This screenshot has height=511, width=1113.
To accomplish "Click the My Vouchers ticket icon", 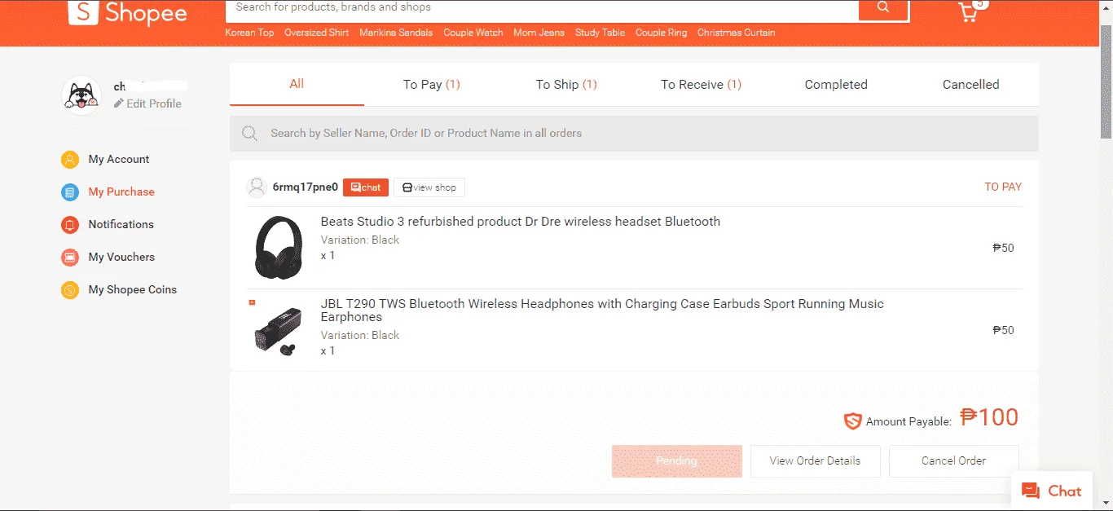I will pos(70,258).
